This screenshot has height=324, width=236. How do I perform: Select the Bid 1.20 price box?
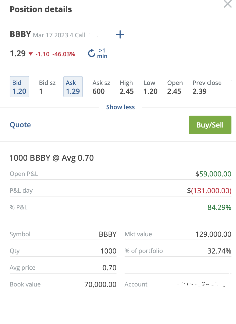click(19, 87)
